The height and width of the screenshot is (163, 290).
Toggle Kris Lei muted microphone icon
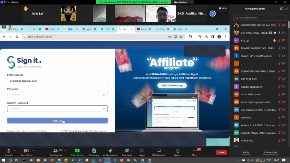279,41
